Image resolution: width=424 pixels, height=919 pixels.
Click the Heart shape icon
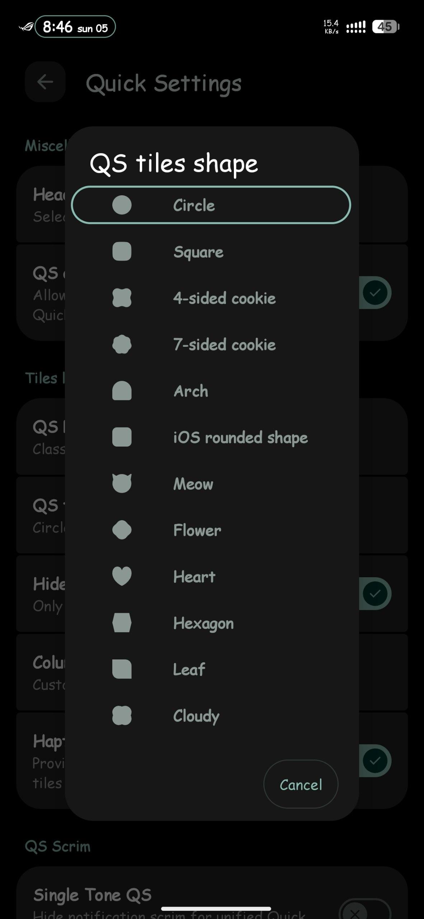(122, 576)
